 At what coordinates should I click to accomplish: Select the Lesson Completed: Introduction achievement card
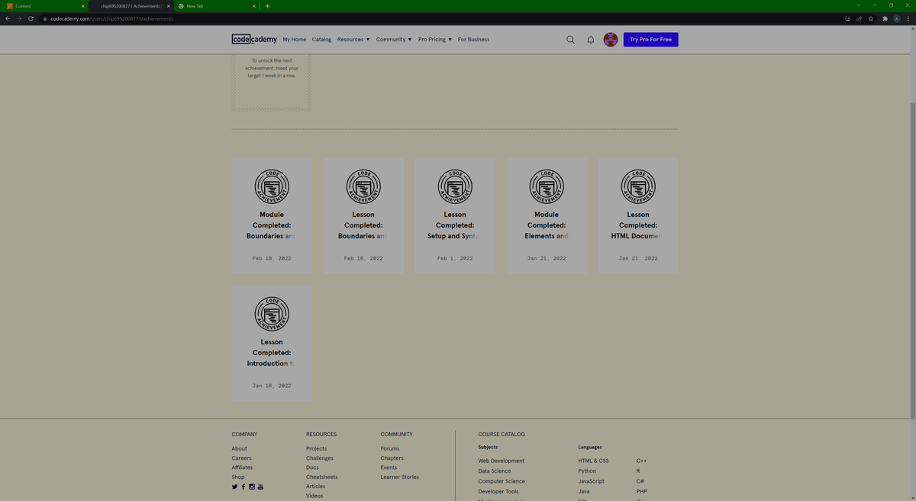point(272,344)
